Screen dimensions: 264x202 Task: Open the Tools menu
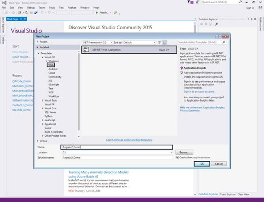click(x=52, y=8)
